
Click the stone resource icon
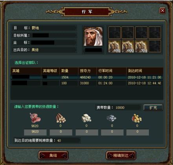tap(86, 118)
